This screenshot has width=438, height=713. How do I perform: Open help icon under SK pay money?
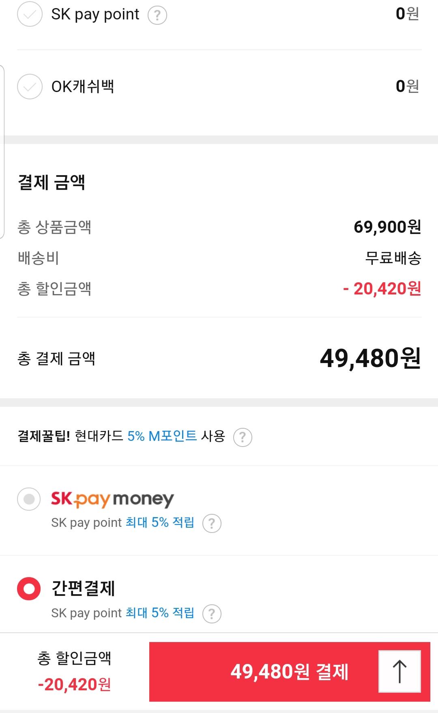point(212,523)
